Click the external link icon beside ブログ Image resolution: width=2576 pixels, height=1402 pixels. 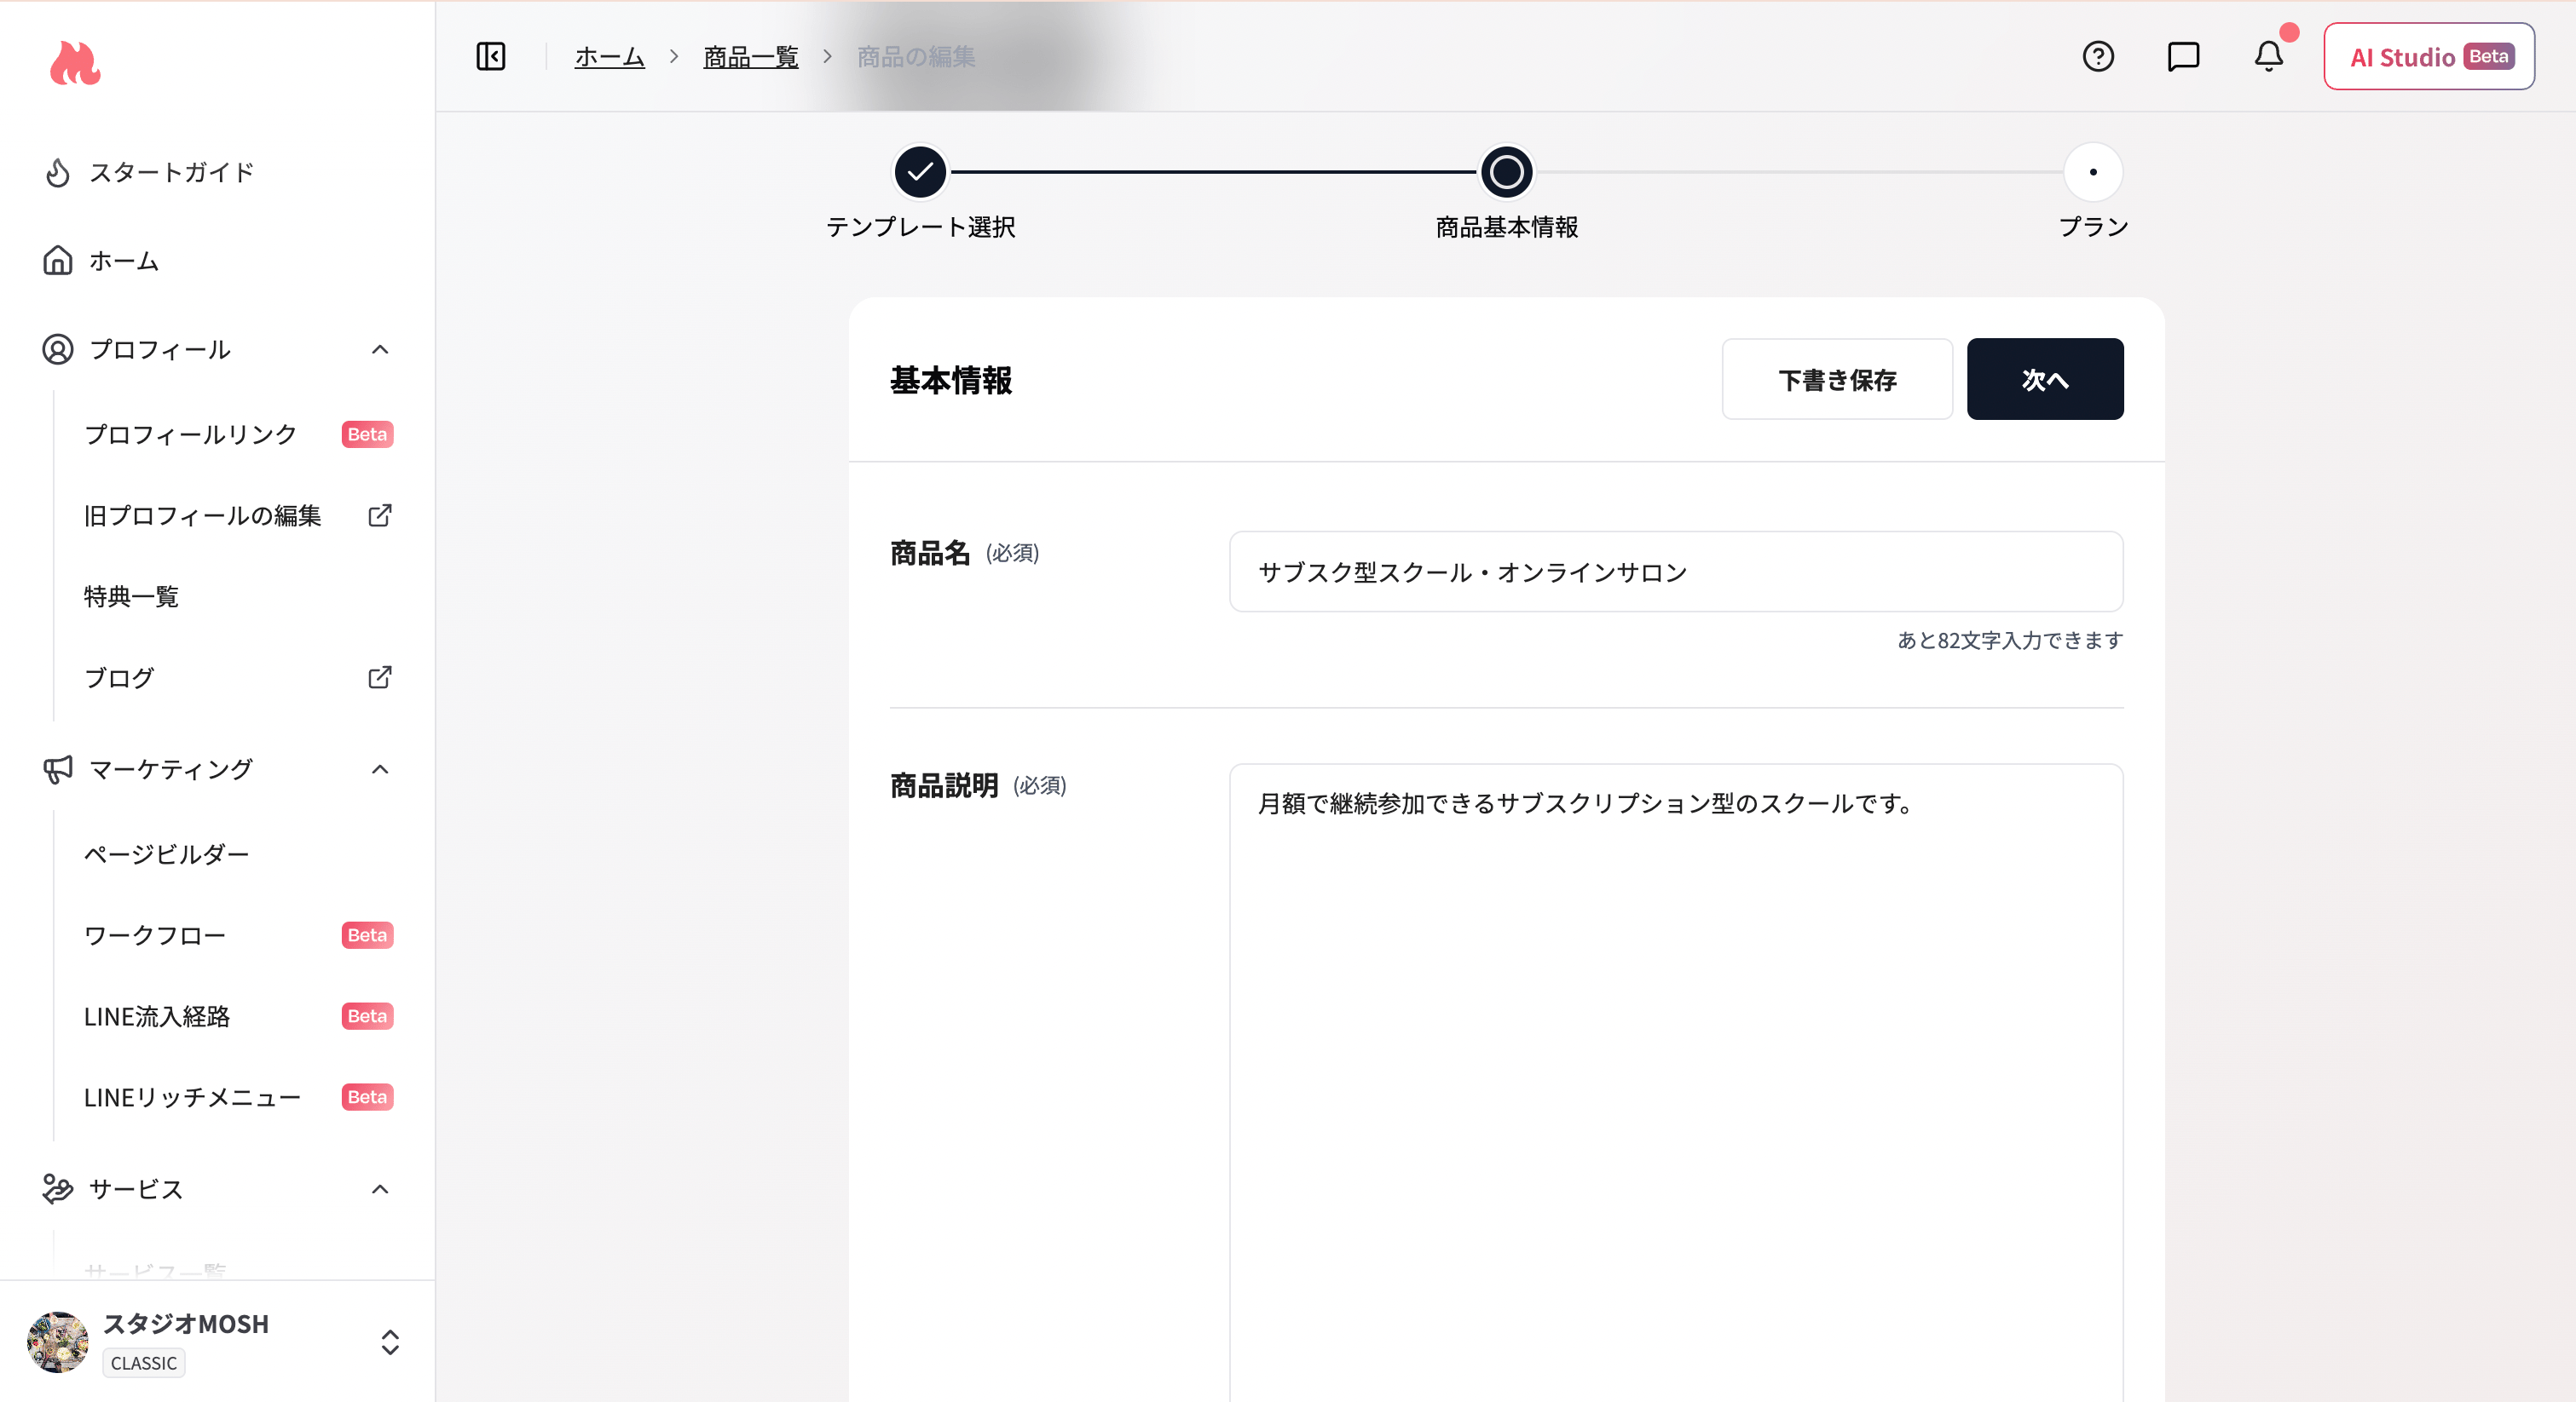click(380, 677)
